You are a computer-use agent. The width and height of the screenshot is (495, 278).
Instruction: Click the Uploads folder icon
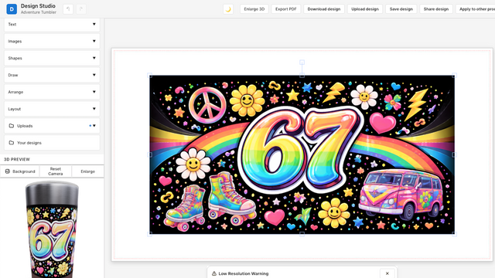click(12, 126)
